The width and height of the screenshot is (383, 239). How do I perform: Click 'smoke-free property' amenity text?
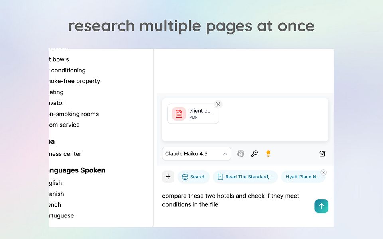(75, 81)
